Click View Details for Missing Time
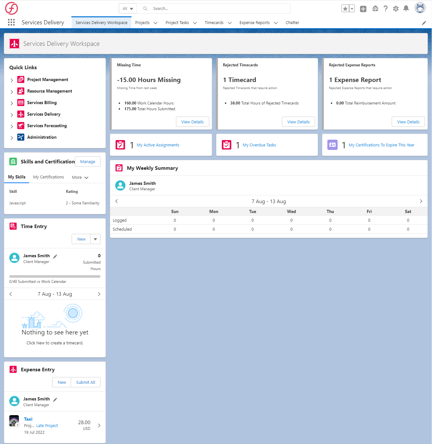Screen dimensions: 432x444 point(192,122)
